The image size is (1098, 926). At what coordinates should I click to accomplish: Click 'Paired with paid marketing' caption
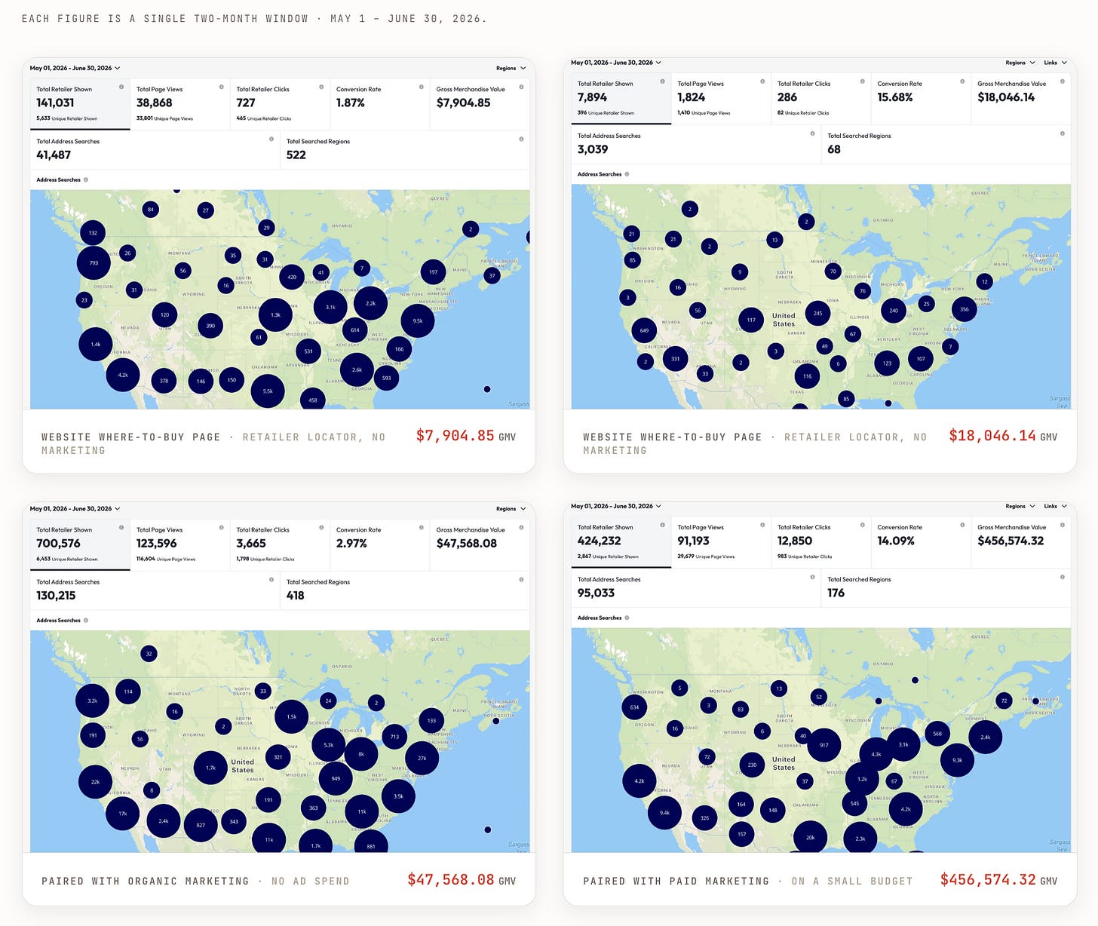click(676, 881)
